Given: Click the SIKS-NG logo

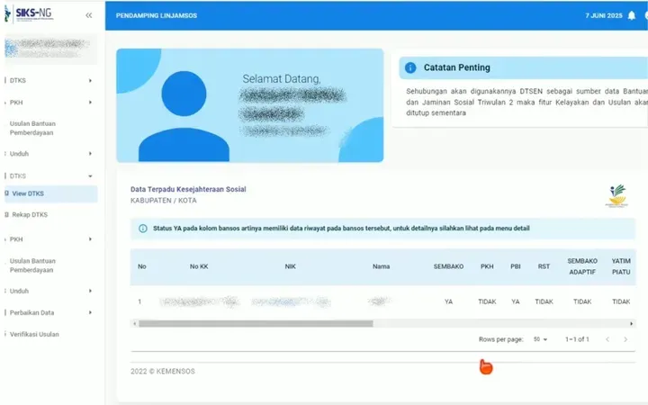Looking at the screenshot, I should pyautogui.click(x=34, y=15).
